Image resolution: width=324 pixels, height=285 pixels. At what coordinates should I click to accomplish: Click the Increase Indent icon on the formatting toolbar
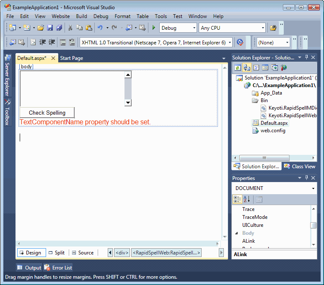[52, 42]
